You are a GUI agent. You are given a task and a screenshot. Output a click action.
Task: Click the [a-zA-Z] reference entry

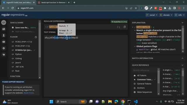click(172, 87)
